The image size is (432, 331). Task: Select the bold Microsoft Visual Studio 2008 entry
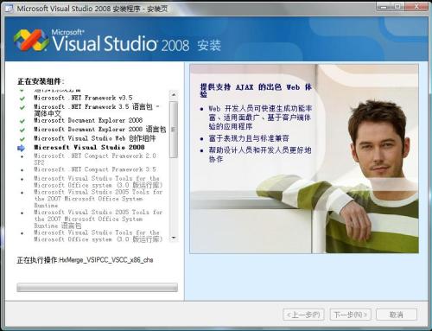point(89,148)
